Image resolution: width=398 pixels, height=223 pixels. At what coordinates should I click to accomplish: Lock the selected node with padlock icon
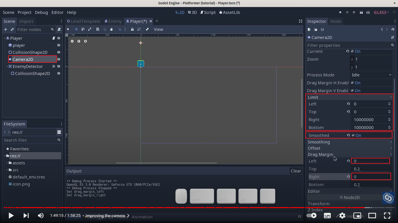pos(132,29)
